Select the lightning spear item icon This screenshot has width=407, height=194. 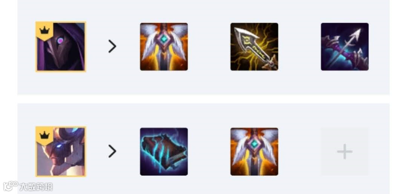[254, 47]
